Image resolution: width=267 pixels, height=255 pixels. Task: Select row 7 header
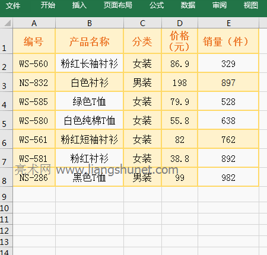[x=7, y=158]
